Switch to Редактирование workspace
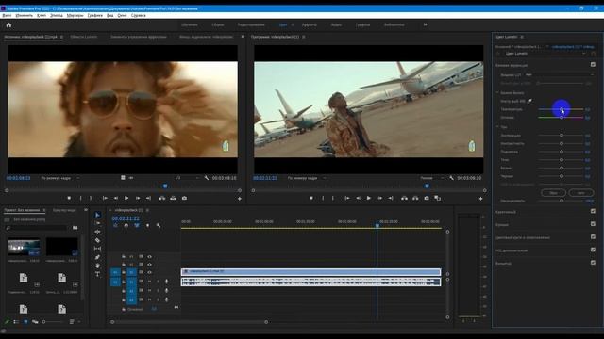 click(x=251, y=25)
